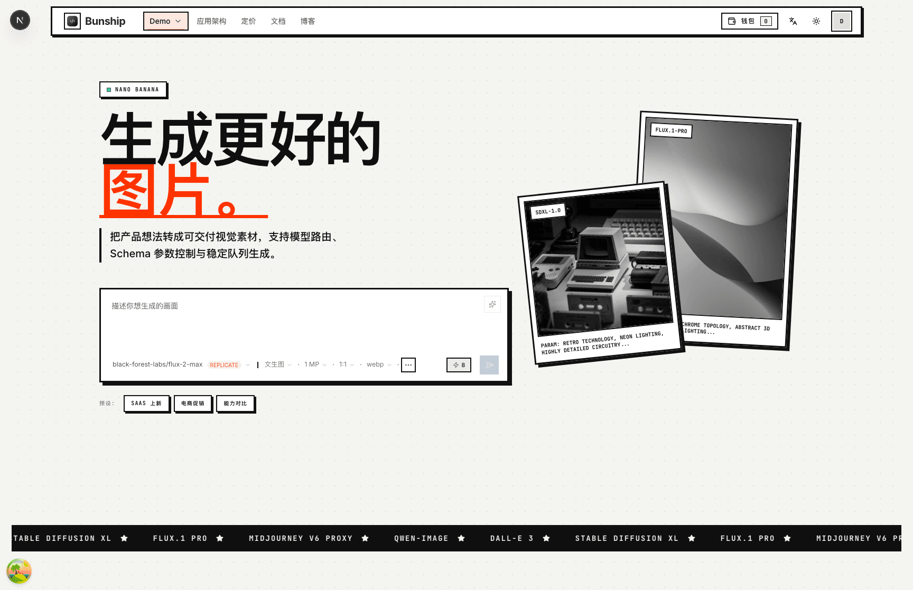Open the webp output format dropdown
The image size is (913, 590).
click(377, 364)
